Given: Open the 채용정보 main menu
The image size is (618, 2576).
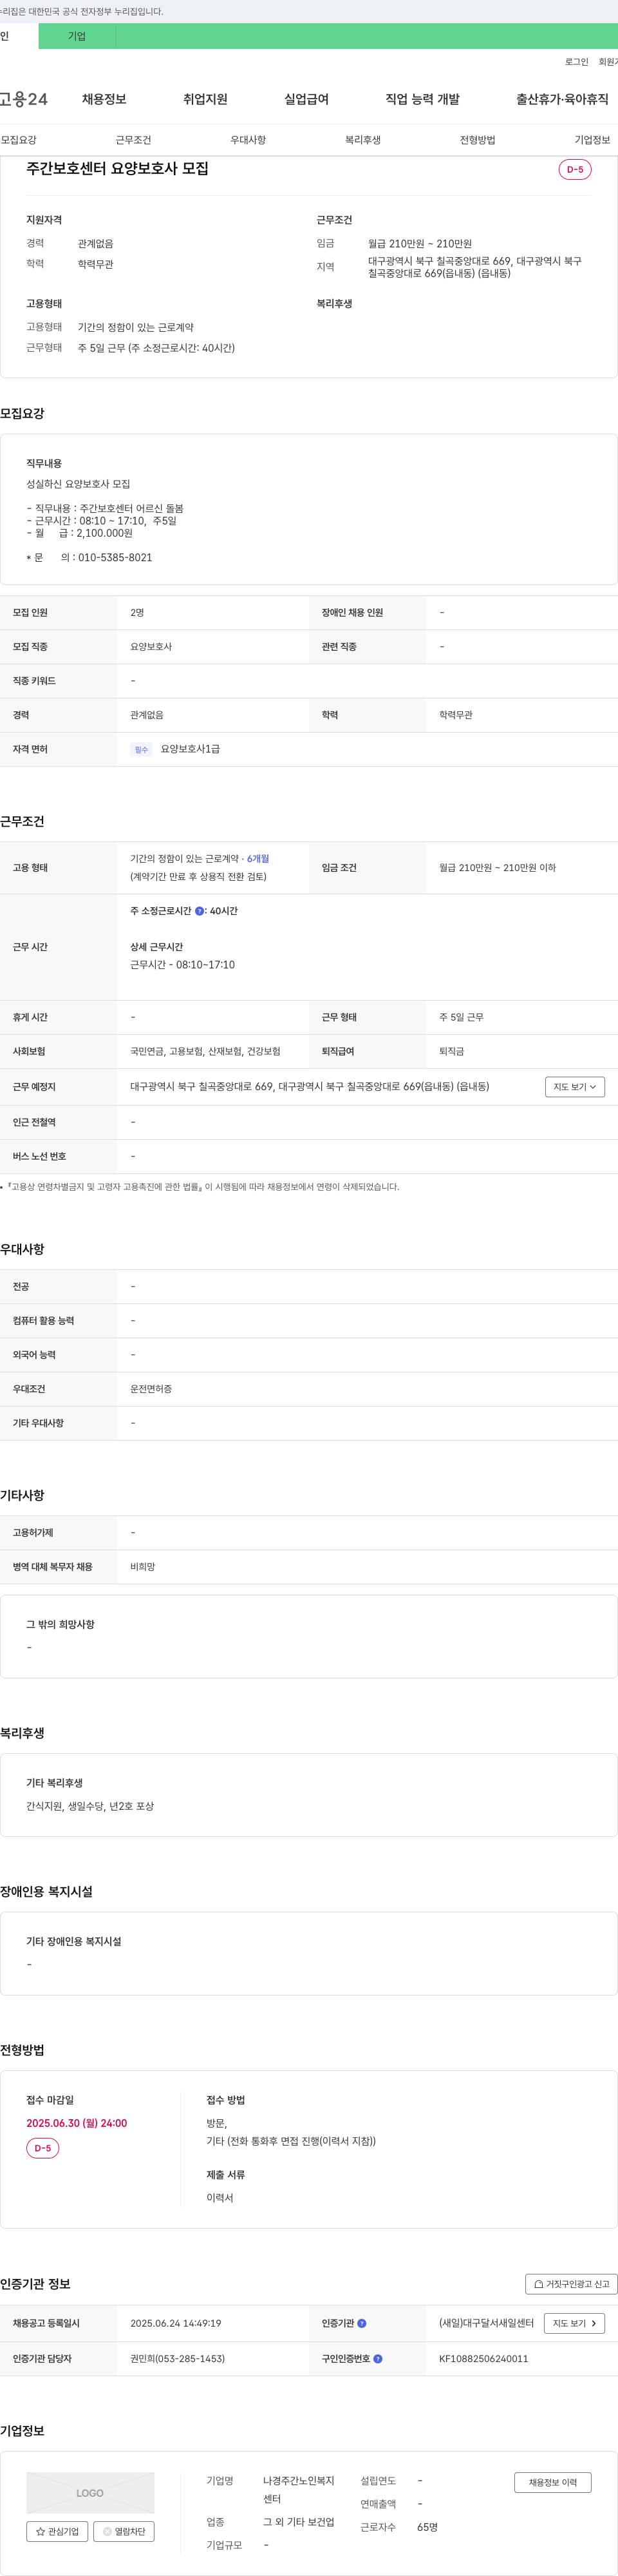Looking at the screenshot, I should point(104,99).
